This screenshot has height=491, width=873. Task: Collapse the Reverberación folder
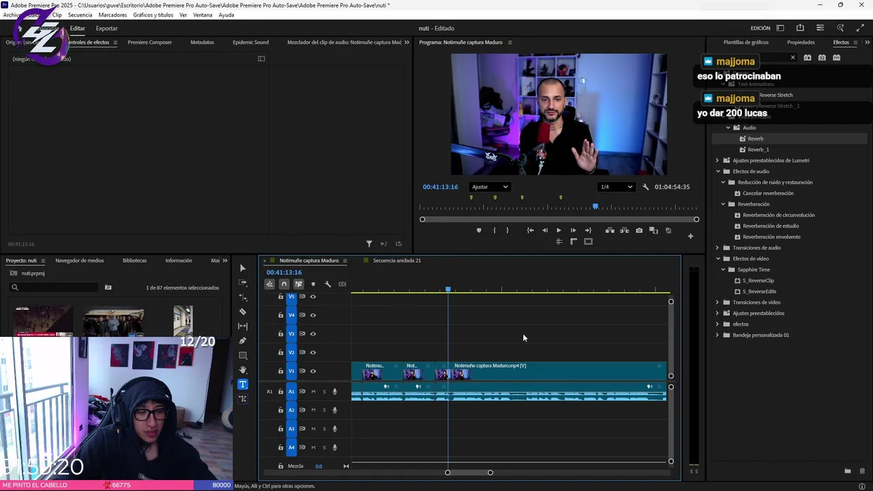click(x=724, y=204)
